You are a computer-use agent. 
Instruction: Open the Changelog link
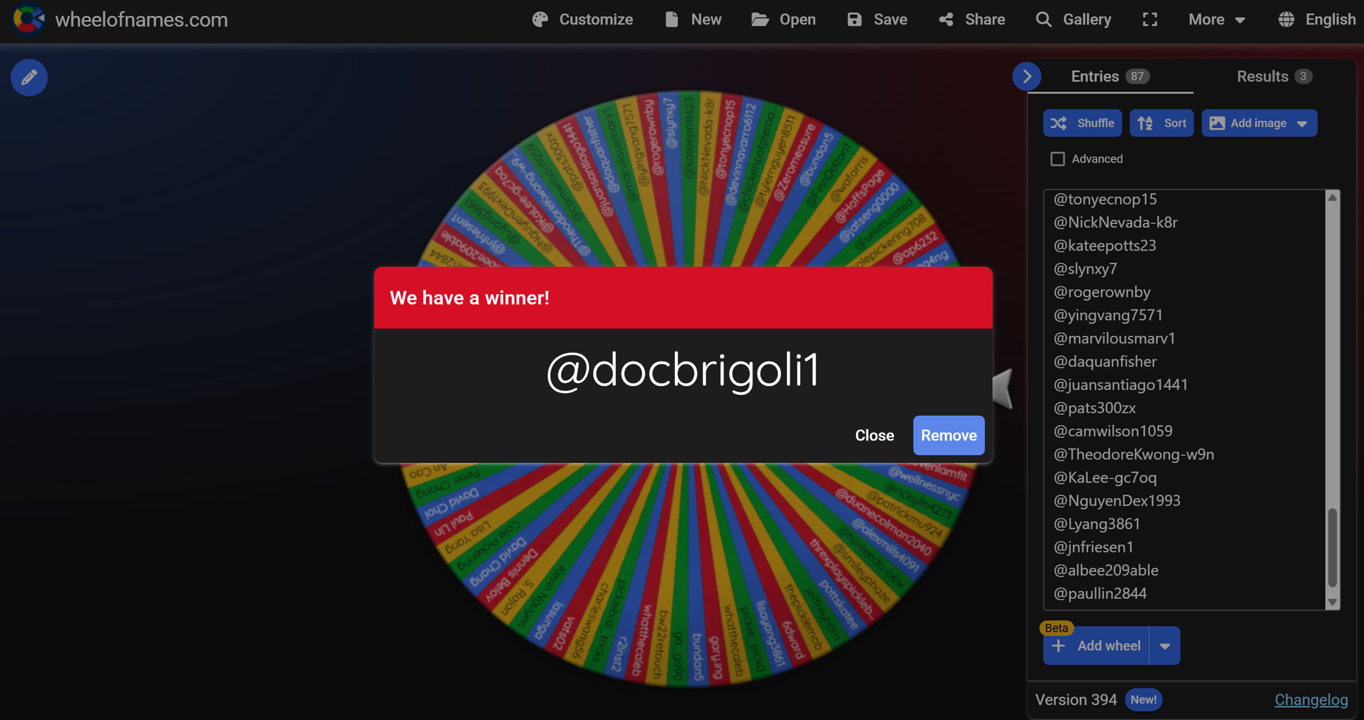coord(1311,700)
